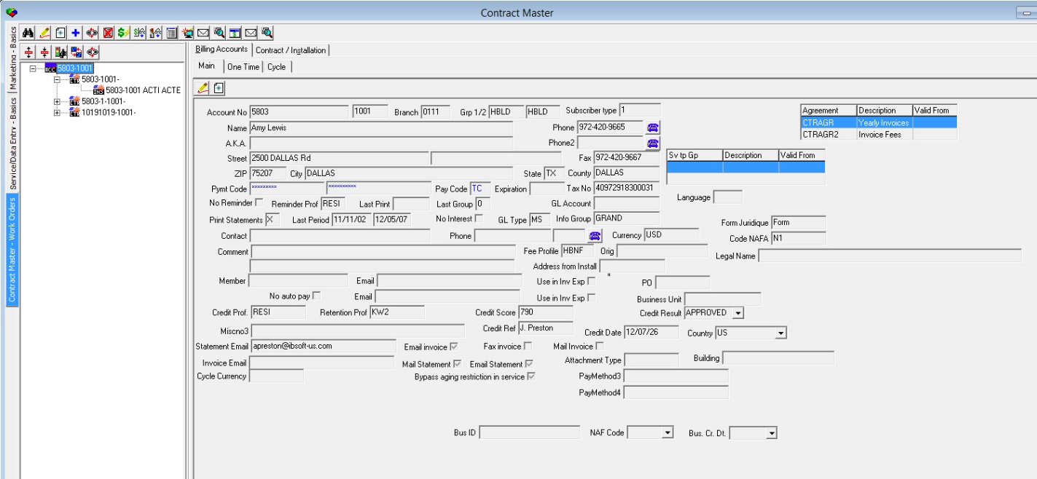This screenshot has height=479, width=1037.
Task: Click the first magnifier window icon in toolbar
Action: [219, 33]
